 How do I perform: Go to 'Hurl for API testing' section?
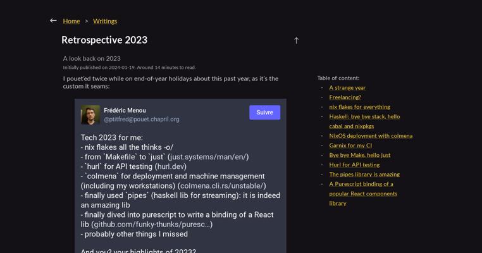(x=354, y=164)
